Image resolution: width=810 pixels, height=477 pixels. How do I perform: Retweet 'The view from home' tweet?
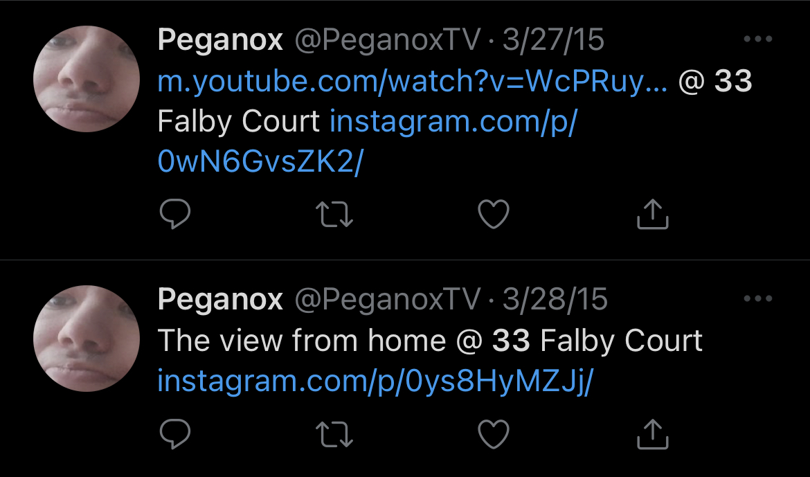[x=334, y=434]
